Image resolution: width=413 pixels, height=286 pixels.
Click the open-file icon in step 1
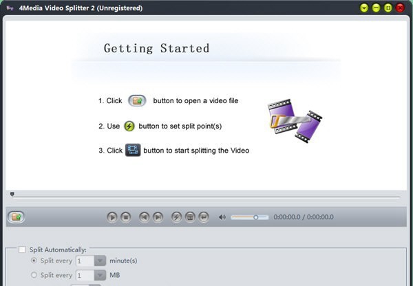[137, 100]
